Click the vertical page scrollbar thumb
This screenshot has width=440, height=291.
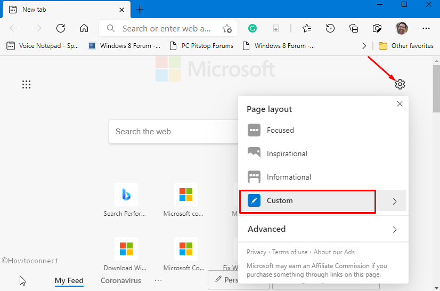(x=437, y=88)
